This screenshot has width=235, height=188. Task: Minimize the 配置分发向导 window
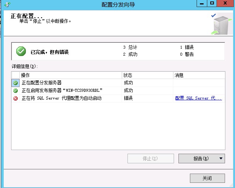tap(201, 4)
